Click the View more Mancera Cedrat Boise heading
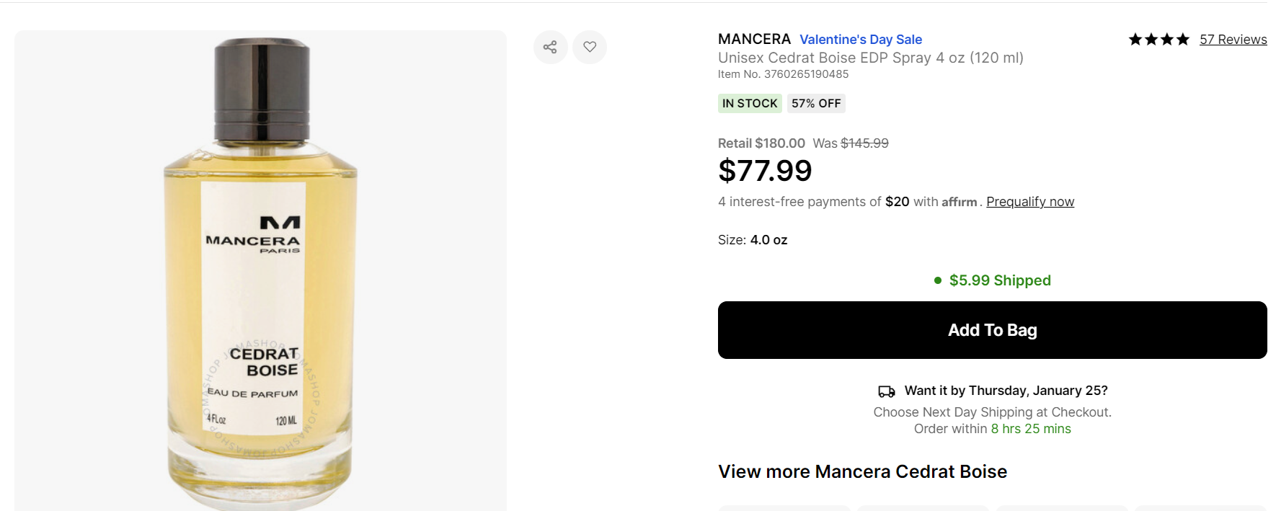 862,471
